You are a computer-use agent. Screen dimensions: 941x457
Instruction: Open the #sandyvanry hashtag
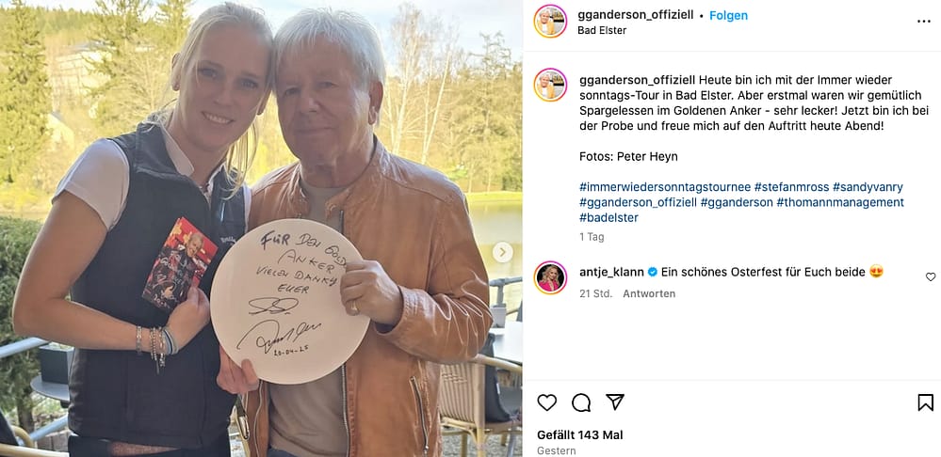coord(868,187)
